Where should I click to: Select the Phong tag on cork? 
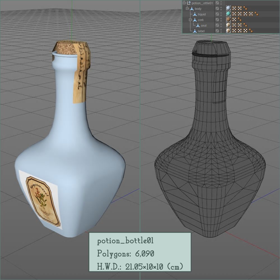[x=240, y=20]
